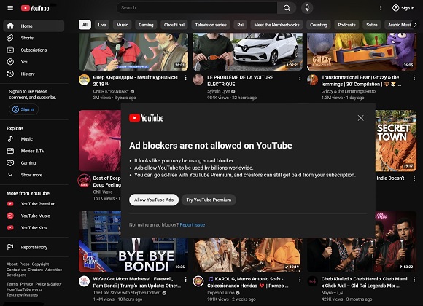Click the search magnifier button
Screen dimensions: 423x306
287,8
